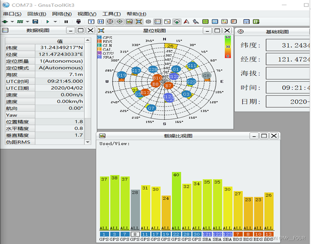The width and height of the screenshot is (311, 244).
Task: Click the blue T toolbar icon
Action: (x=91, y=22)
